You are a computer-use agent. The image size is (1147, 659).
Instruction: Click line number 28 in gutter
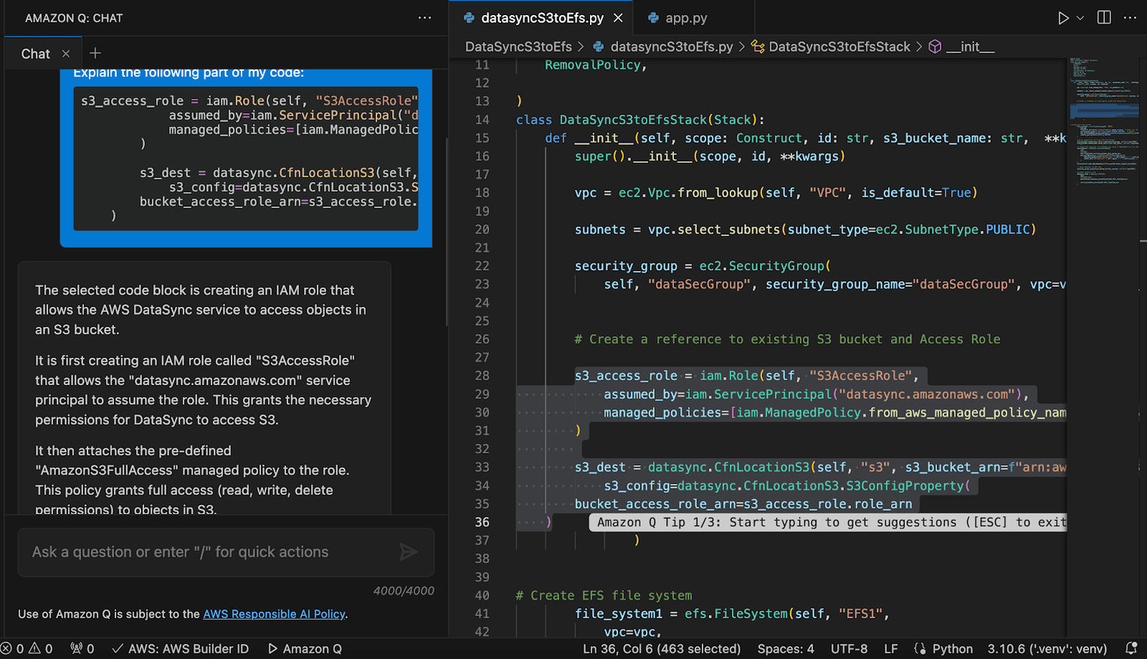point(481,375)
